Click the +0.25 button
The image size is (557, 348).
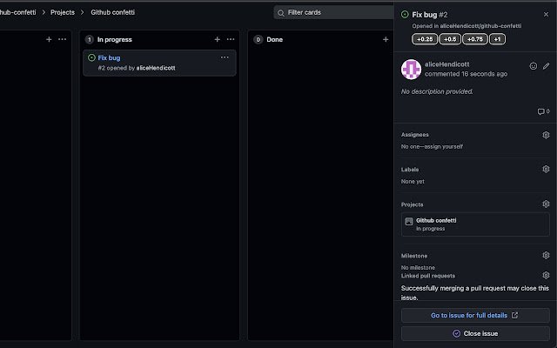click(x=425, y=39)
